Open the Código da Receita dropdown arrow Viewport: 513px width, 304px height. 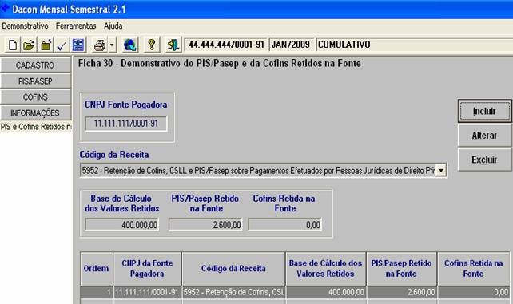[441, 171]
